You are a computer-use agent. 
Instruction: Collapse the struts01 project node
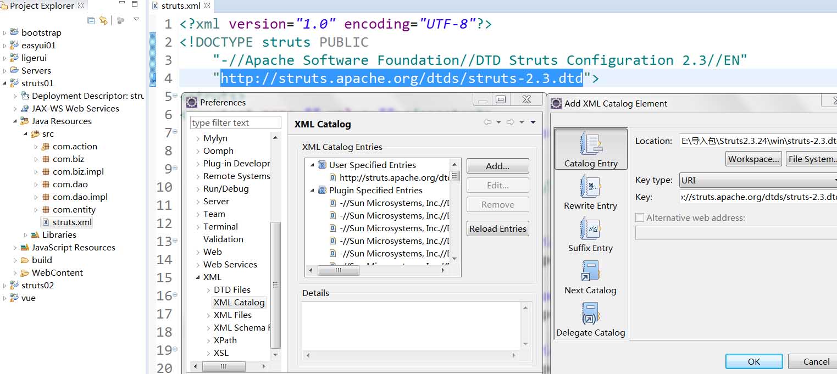(5, 84)
